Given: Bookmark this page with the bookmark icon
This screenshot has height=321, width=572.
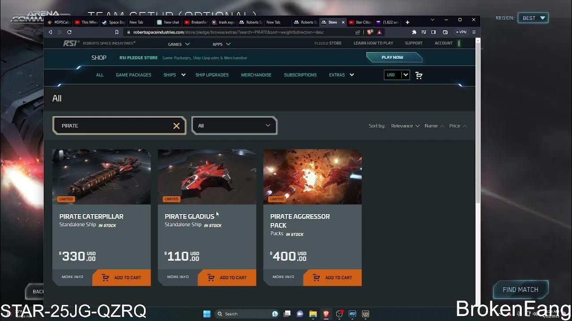Looking at the screenshot, I should click(117, 32).
